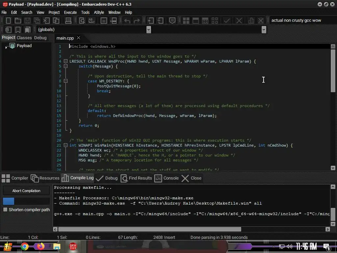This screenshot has width=337, height=253.
Task: Click the Profile bar-chart toolbar icon
Action: [x=251, y=20]
